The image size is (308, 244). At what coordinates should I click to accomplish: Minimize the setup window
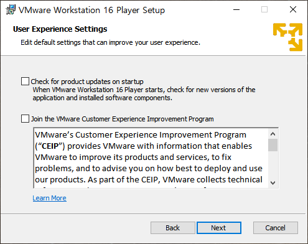pos(236,9)
